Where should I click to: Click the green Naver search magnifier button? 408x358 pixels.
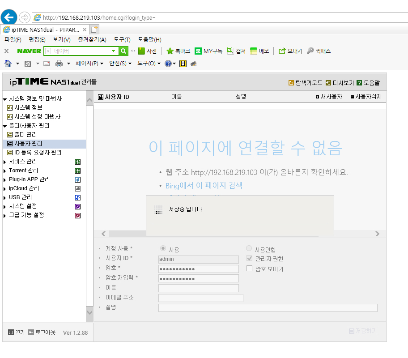click(x=123, y=51)
